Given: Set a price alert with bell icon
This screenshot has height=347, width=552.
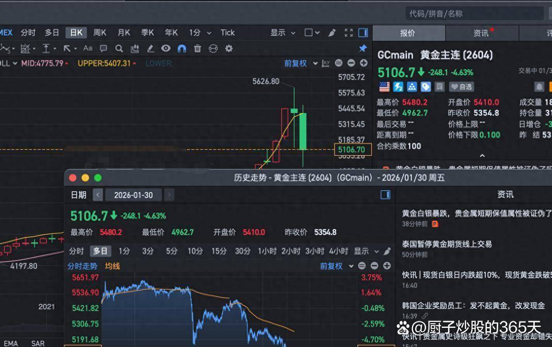Looking at the screenshot, I should (539, 87).
